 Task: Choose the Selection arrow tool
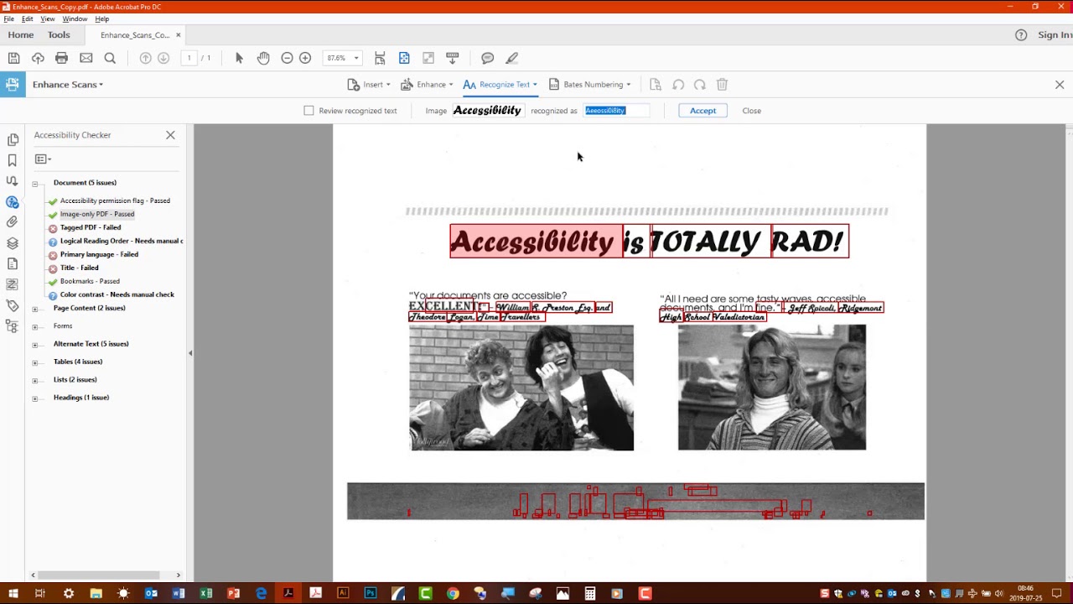(x=239, y=58)
